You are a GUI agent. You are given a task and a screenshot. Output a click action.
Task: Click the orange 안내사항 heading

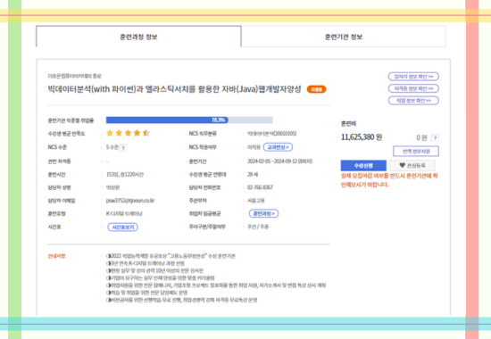point(56,256)
